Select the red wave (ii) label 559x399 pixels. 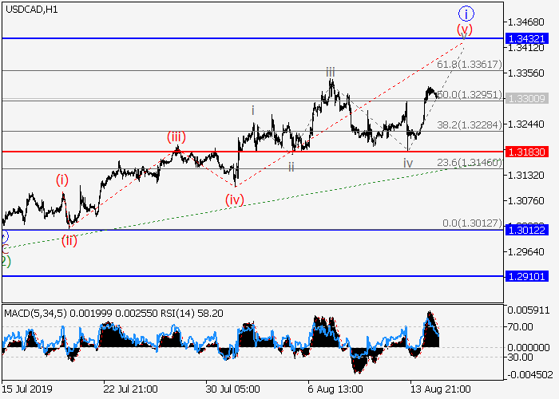70,239
